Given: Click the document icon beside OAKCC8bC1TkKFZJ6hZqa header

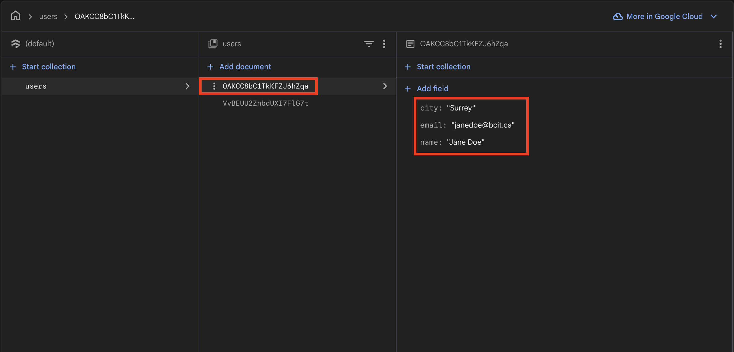Looking at the screenshot, I should click(x=410, y=44).
